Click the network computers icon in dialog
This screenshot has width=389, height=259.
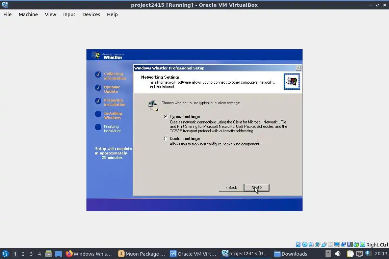[x=153, y=105]
